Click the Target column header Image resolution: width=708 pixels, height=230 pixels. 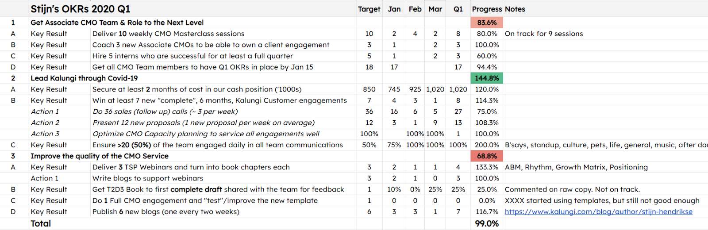(x=369, y=9)
